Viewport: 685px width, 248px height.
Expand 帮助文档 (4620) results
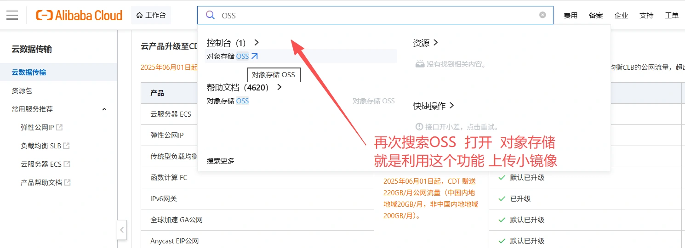point(279,87)
